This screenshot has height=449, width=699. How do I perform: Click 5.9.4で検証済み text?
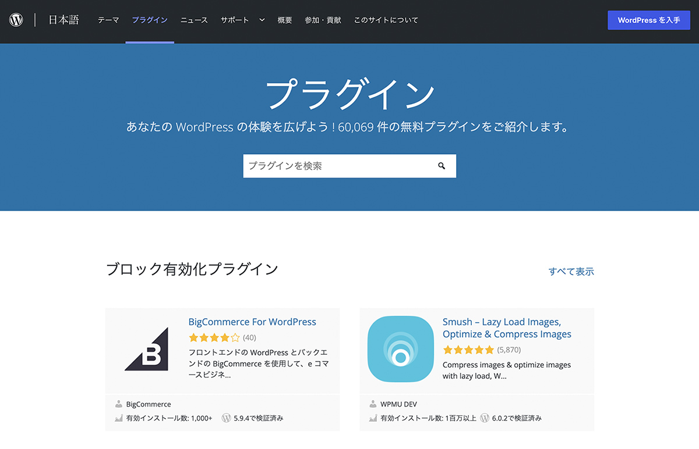(259, 418)
